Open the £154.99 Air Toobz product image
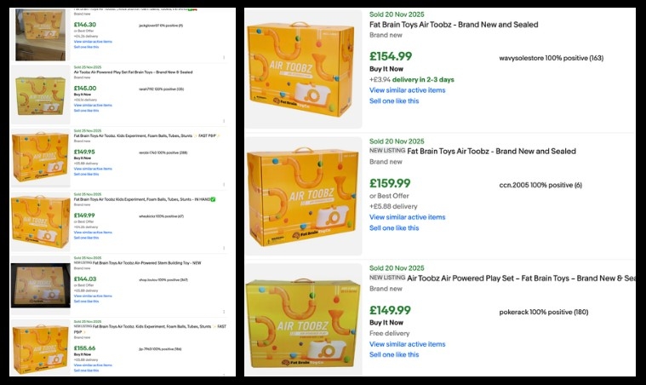646x385 pixels. coord(300,70)
